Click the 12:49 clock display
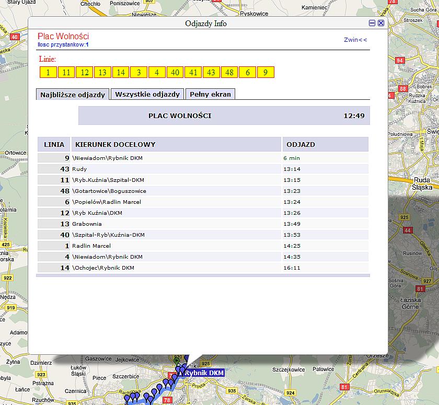The image size is (439, 405). 354,115
